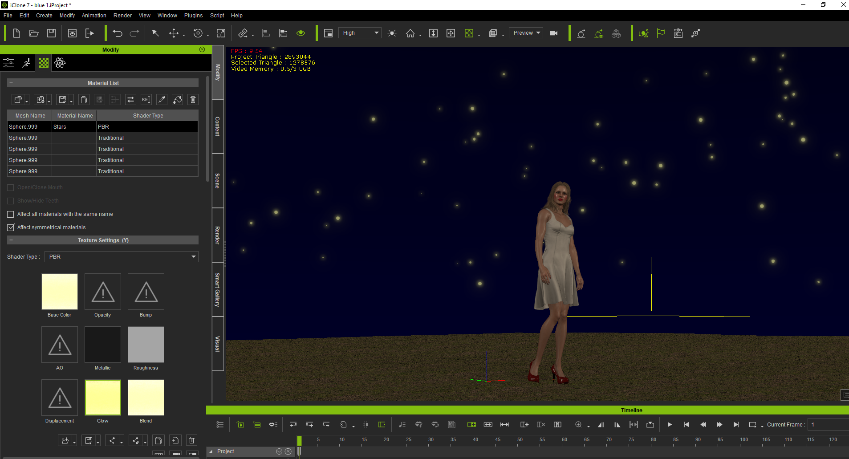
Task: Select the Base Color texture swatch
Action: (60, 292)
